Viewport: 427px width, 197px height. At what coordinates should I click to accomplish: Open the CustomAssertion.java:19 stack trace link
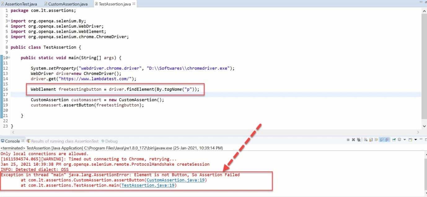[175, 180]
